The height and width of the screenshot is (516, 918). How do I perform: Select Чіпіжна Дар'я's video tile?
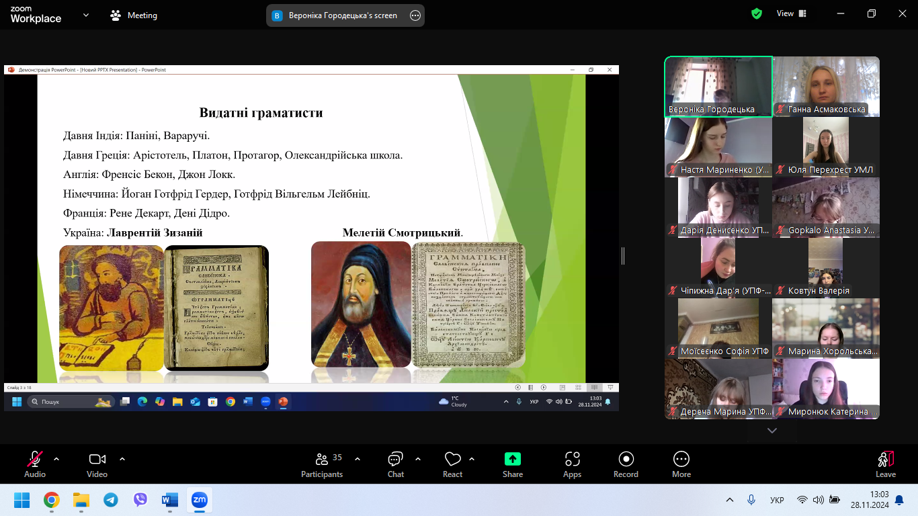click(x=718, y=268)
